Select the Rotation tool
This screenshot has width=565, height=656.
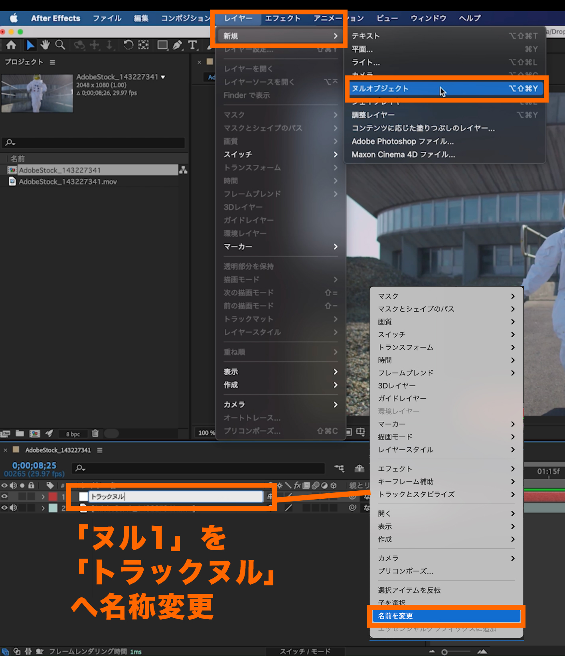pos(128,45)
